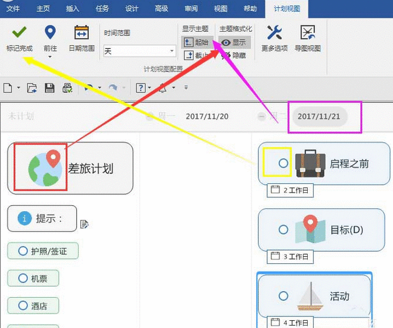This screenshot has height=328, width=393.
Task: Expand the New document dropdown arrow
Action: tap(19, 88)
